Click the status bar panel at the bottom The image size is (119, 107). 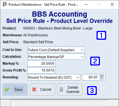tap(59, 103)
